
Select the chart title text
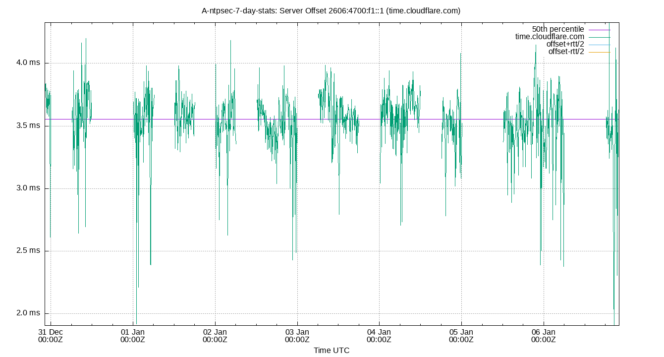[331, 10]
